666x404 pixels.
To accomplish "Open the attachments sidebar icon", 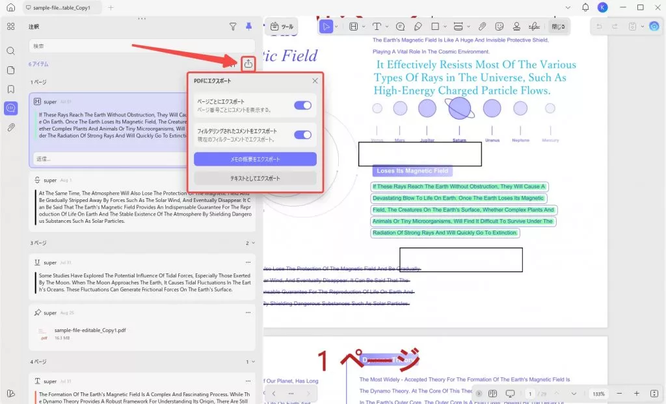I will tap(10, 127).
